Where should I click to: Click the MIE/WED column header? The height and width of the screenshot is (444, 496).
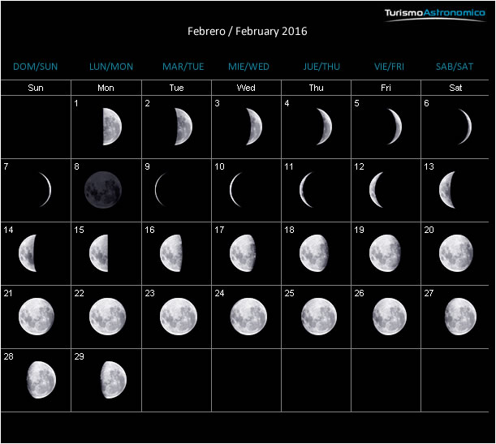[x=248, y=67]
